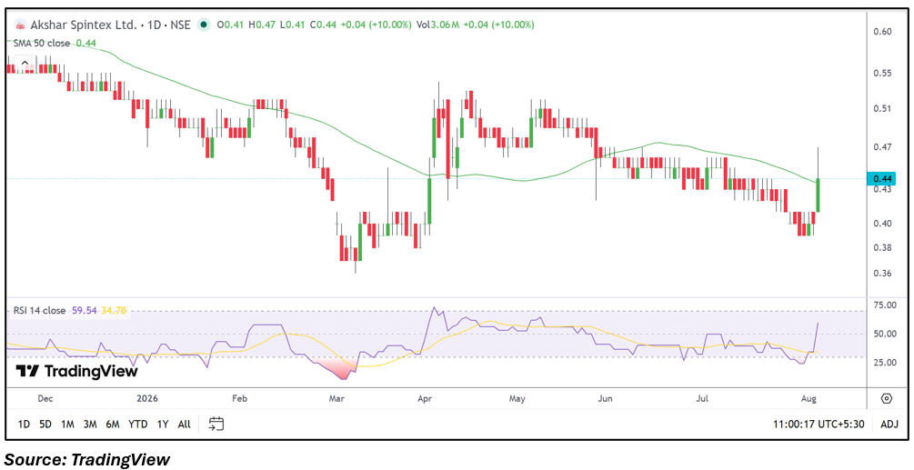Select the 3M time range button
Viewport: 914px width, 470px height.
[x=90, y=424]
